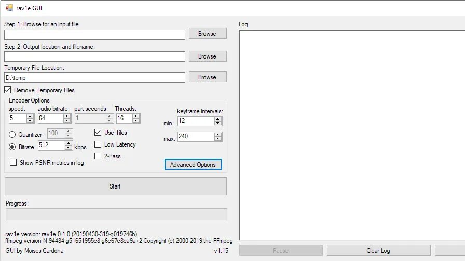Enable 2-Pass encoding

point(98,156)
